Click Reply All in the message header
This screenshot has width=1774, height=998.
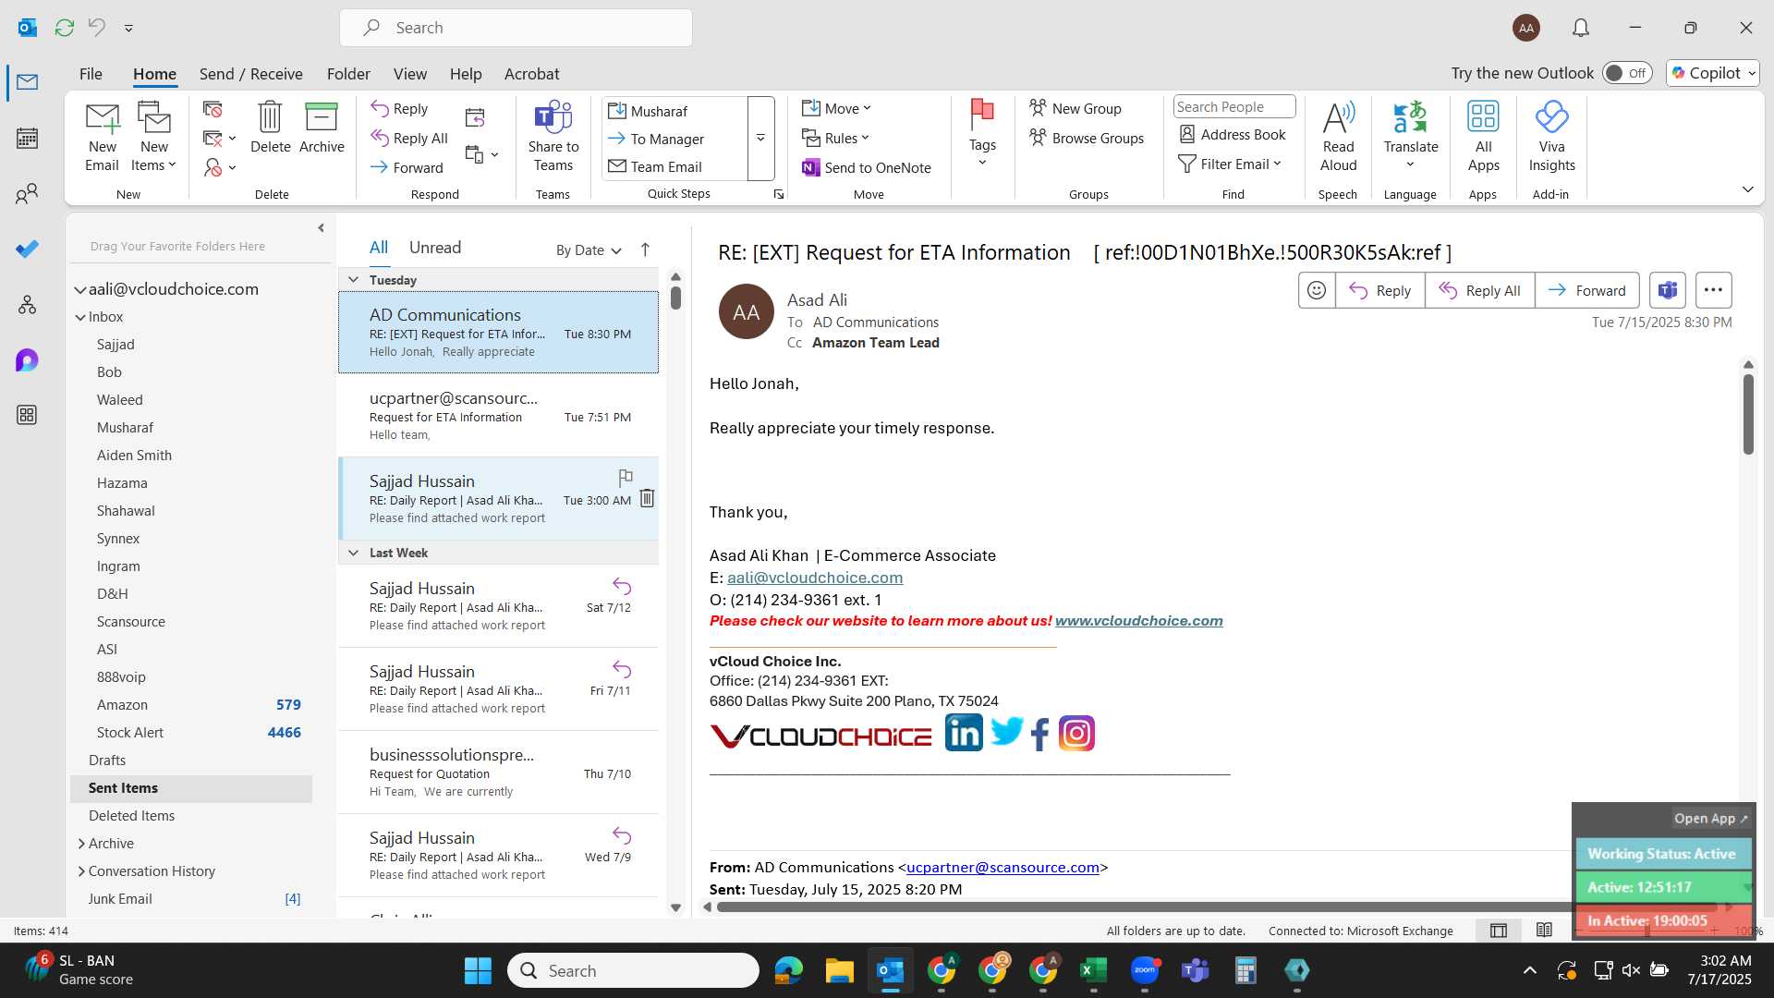[1479, 290]
